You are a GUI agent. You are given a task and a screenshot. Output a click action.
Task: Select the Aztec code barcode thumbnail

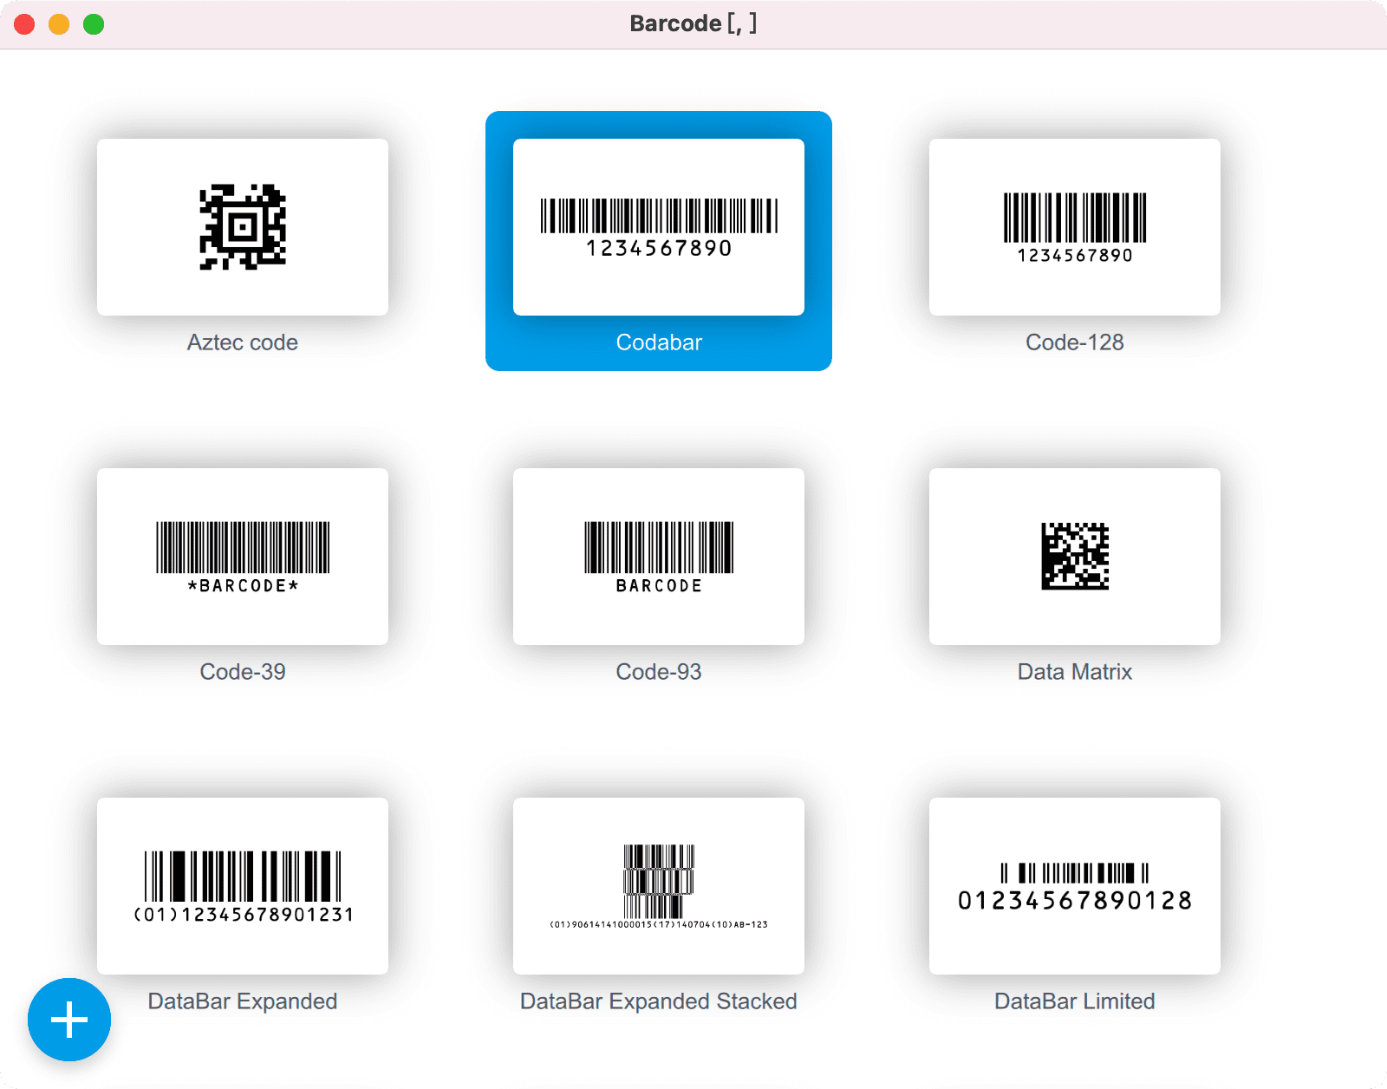pos(243,227)
